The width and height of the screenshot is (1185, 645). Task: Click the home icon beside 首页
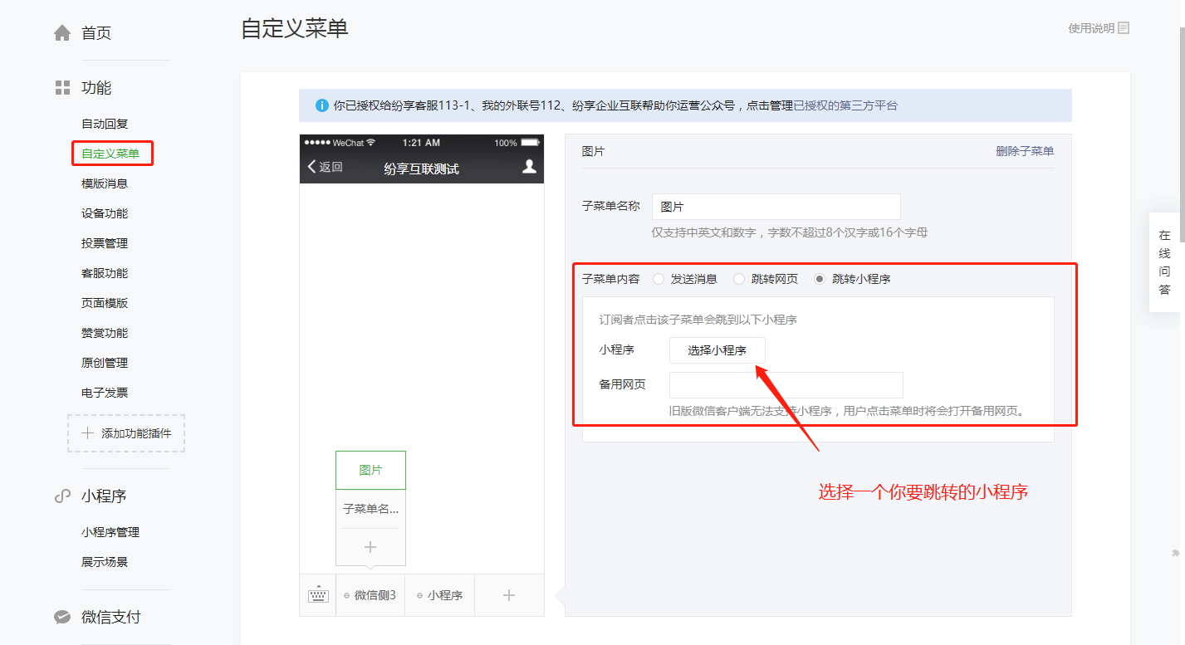coord(62,33)
